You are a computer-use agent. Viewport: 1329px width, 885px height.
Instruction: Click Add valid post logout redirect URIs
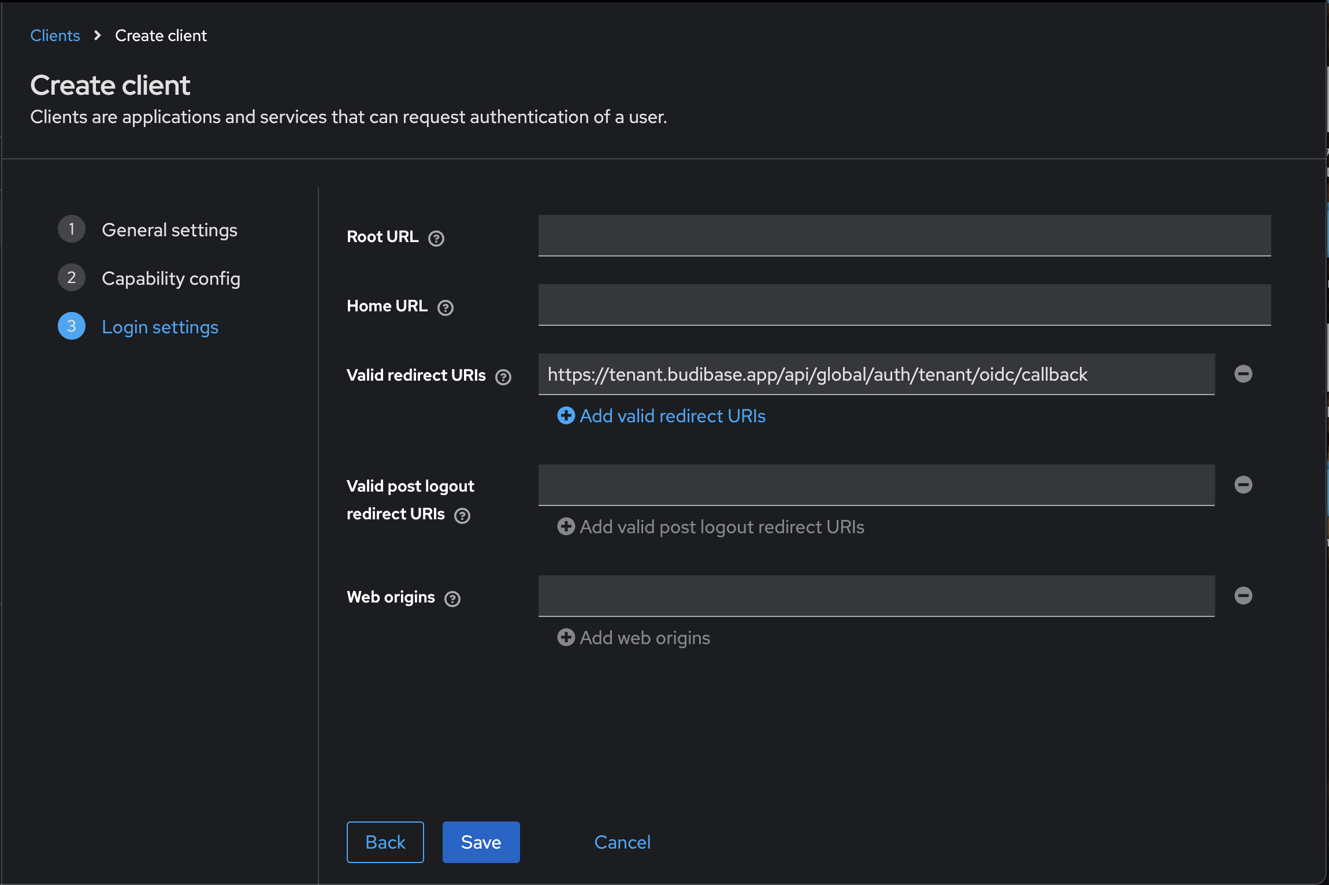coord(711,527)
